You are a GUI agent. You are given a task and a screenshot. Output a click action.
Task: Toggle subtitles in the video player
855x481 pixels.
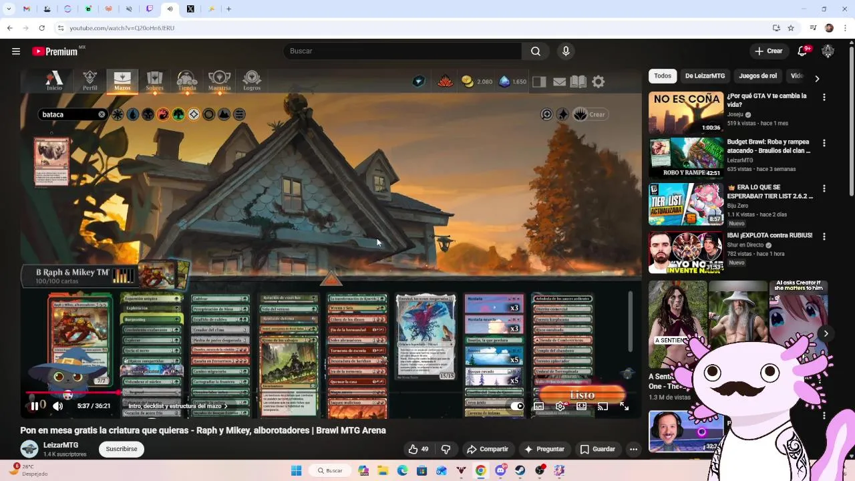point(539,406)
